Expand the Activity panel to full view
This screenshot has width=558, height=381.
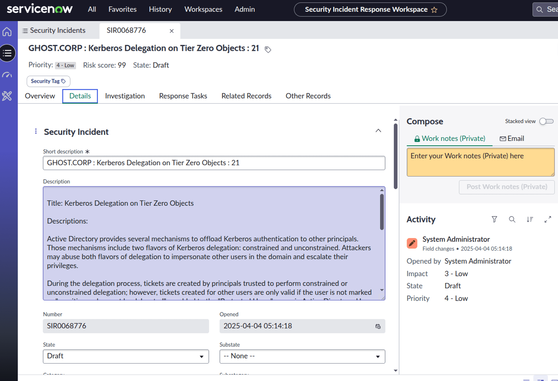pyautogui.click(x=548, y=219)
